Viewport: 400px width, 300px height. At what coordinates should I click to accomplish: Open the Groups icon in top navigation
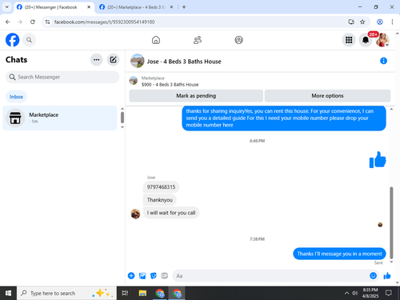tap(238, 40)
